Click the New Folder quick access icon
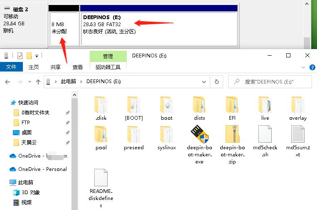 (x=29, y=55)
